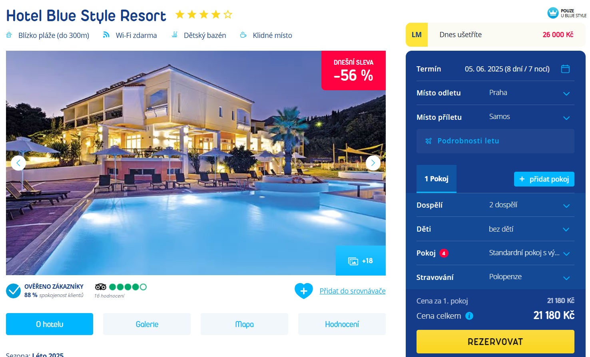Viewport: 590px width, 357px height.
Task: Expand the Místo příletu Samos dropdown
Action: click(x=495, y=117)
